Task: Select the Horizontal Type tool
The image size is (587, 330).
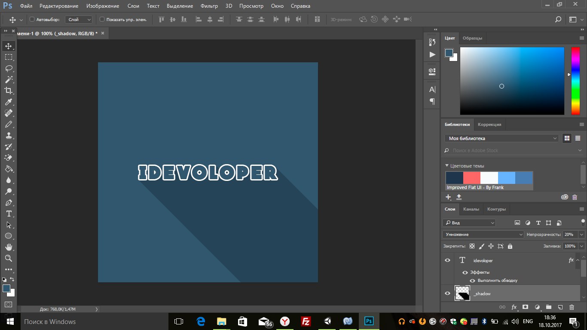Action: [x=8, y=214]
